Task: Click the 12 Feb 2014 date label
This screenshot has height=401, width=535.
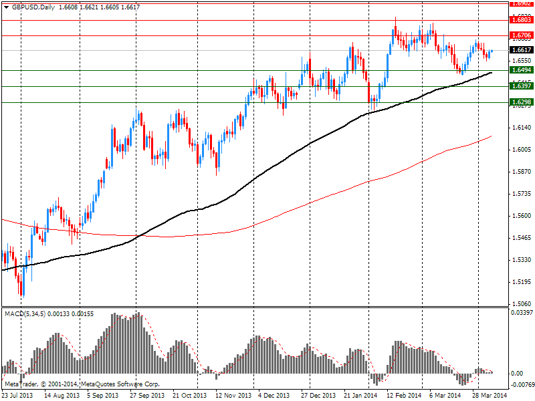Action: click(404, 396)
